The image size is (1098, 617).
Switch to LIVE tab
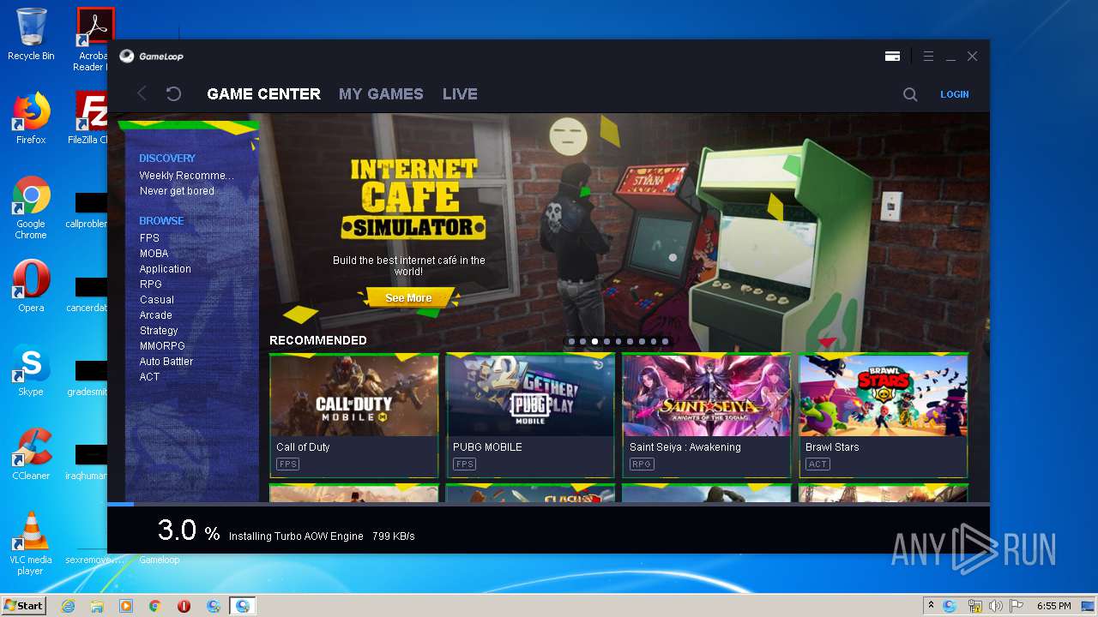point(460,94)
